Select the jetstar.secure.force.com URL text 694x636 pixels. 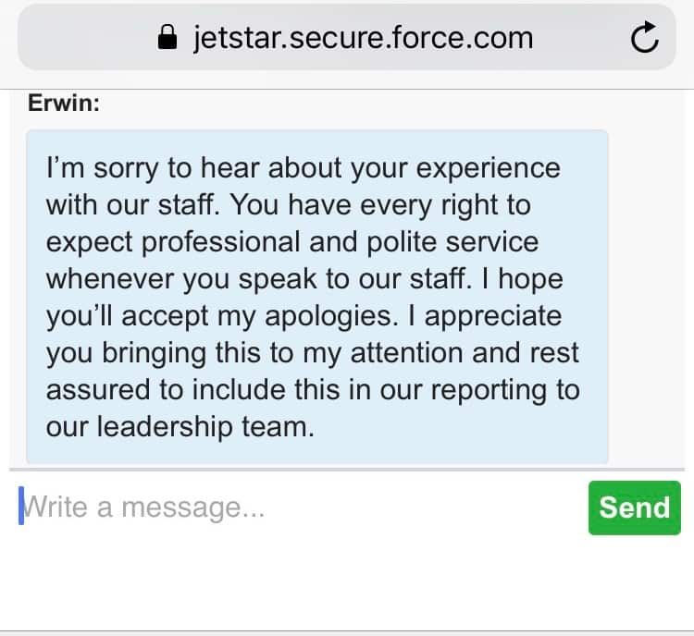click(363, 38)
